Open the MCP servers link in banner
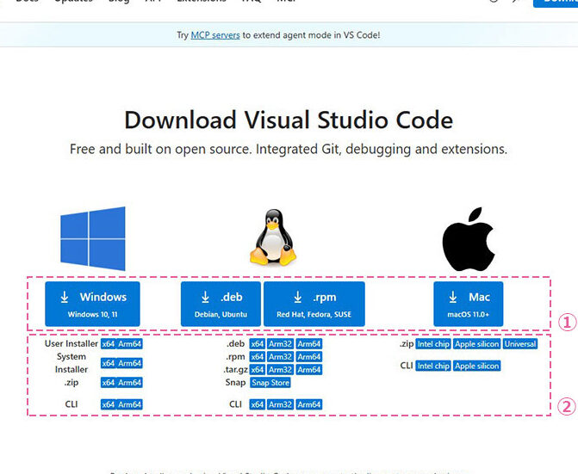The width and height of the screenshot is (578, 474). pos(214,35)
